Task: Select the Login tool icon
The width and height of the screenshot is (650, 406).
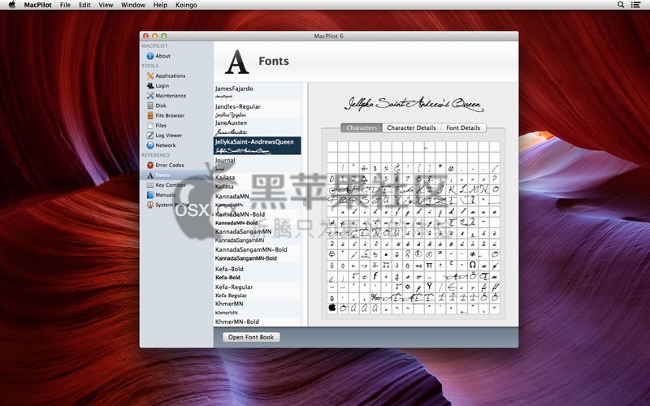Action: (x=150, y=86)
